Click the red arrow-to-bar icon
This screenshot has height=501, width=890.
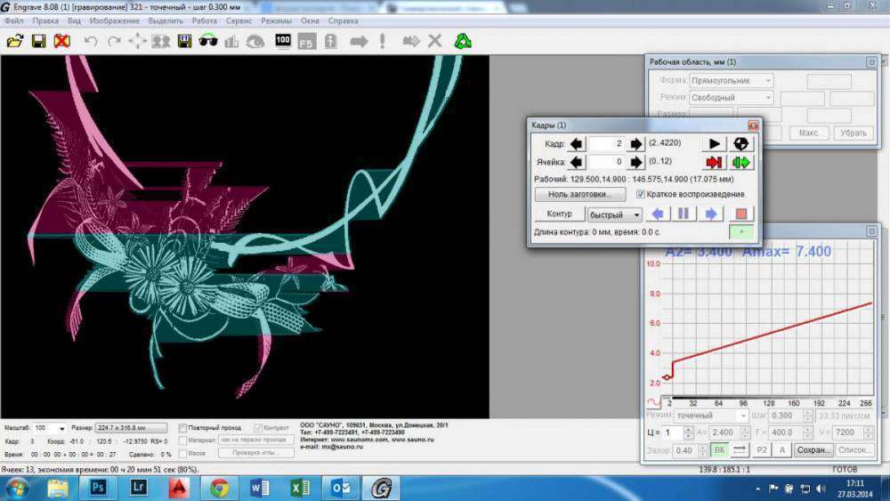tap(715, 162)
